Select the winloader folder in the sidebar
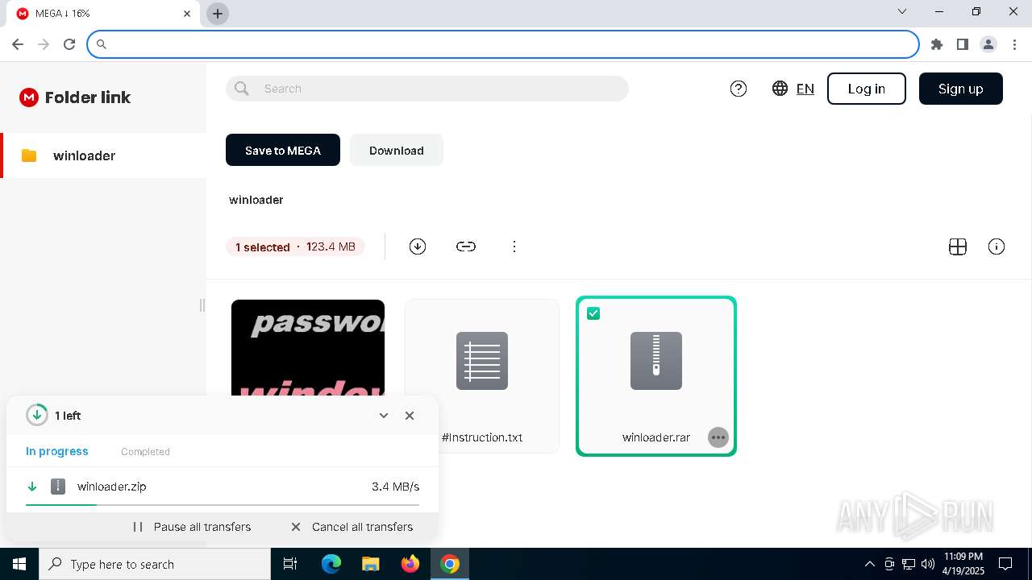The height and width of the screenshot is (580, 1032). click(x=103, y=155)
